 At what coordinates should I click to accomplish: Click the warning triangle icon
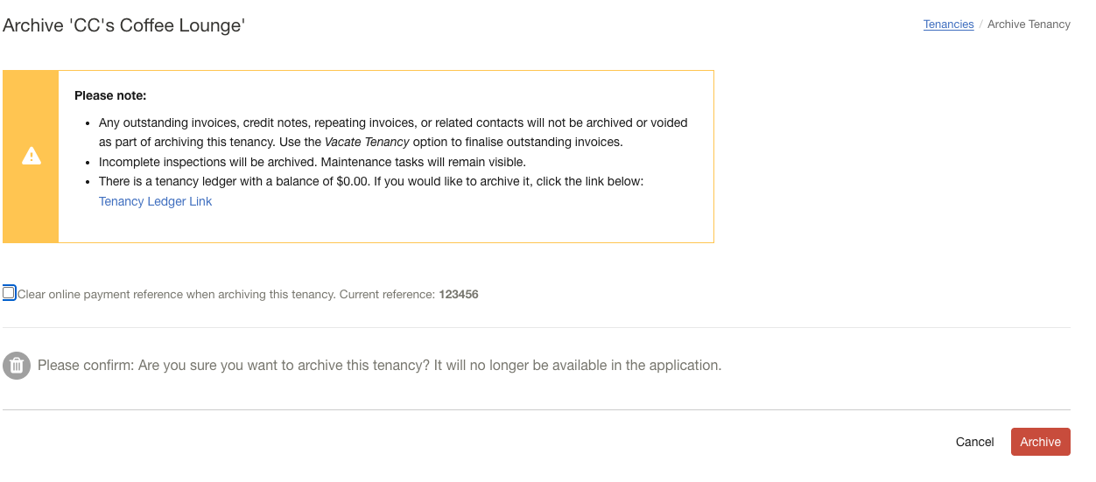(32, 156)
